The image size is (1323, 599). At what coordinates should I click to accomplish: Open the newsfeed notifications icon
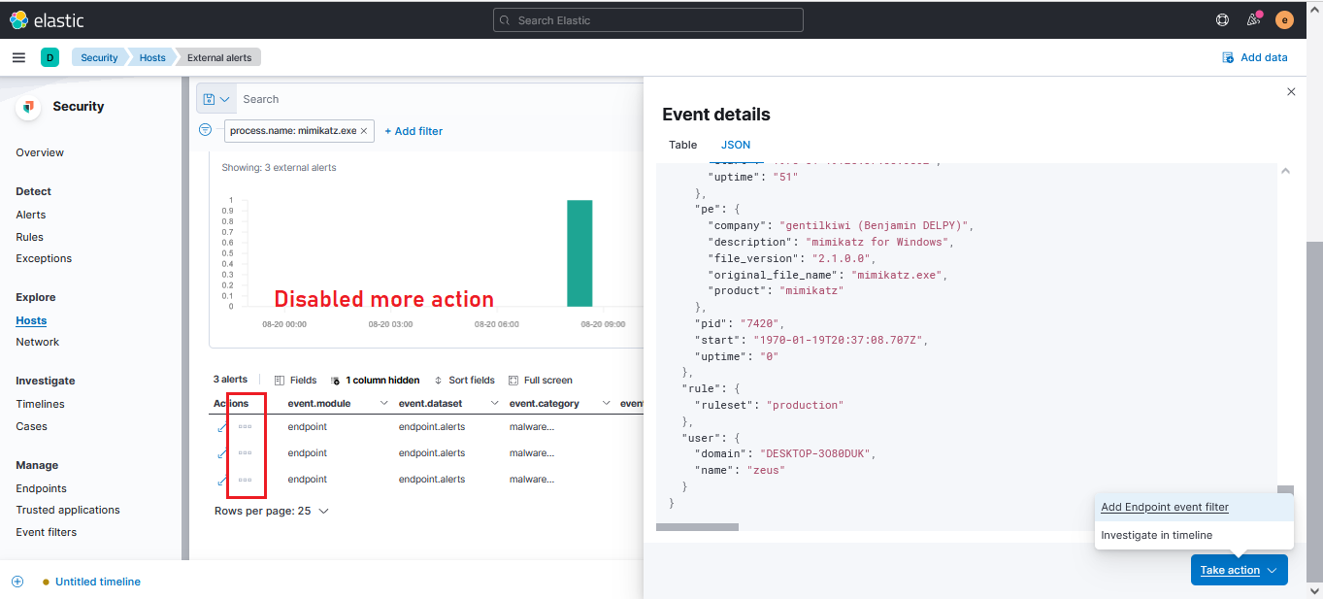1253,19
